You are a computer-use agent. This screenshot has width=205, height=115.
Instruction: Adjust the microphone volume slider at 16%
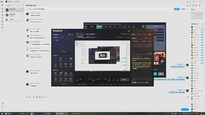click(x=83, y=79)
